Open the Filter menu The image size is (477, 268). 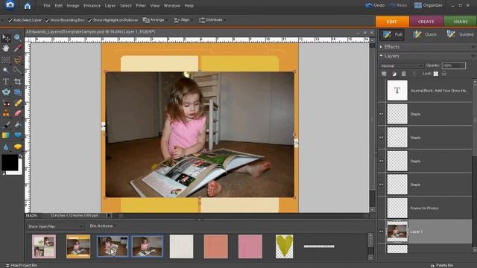click(141, 6)
